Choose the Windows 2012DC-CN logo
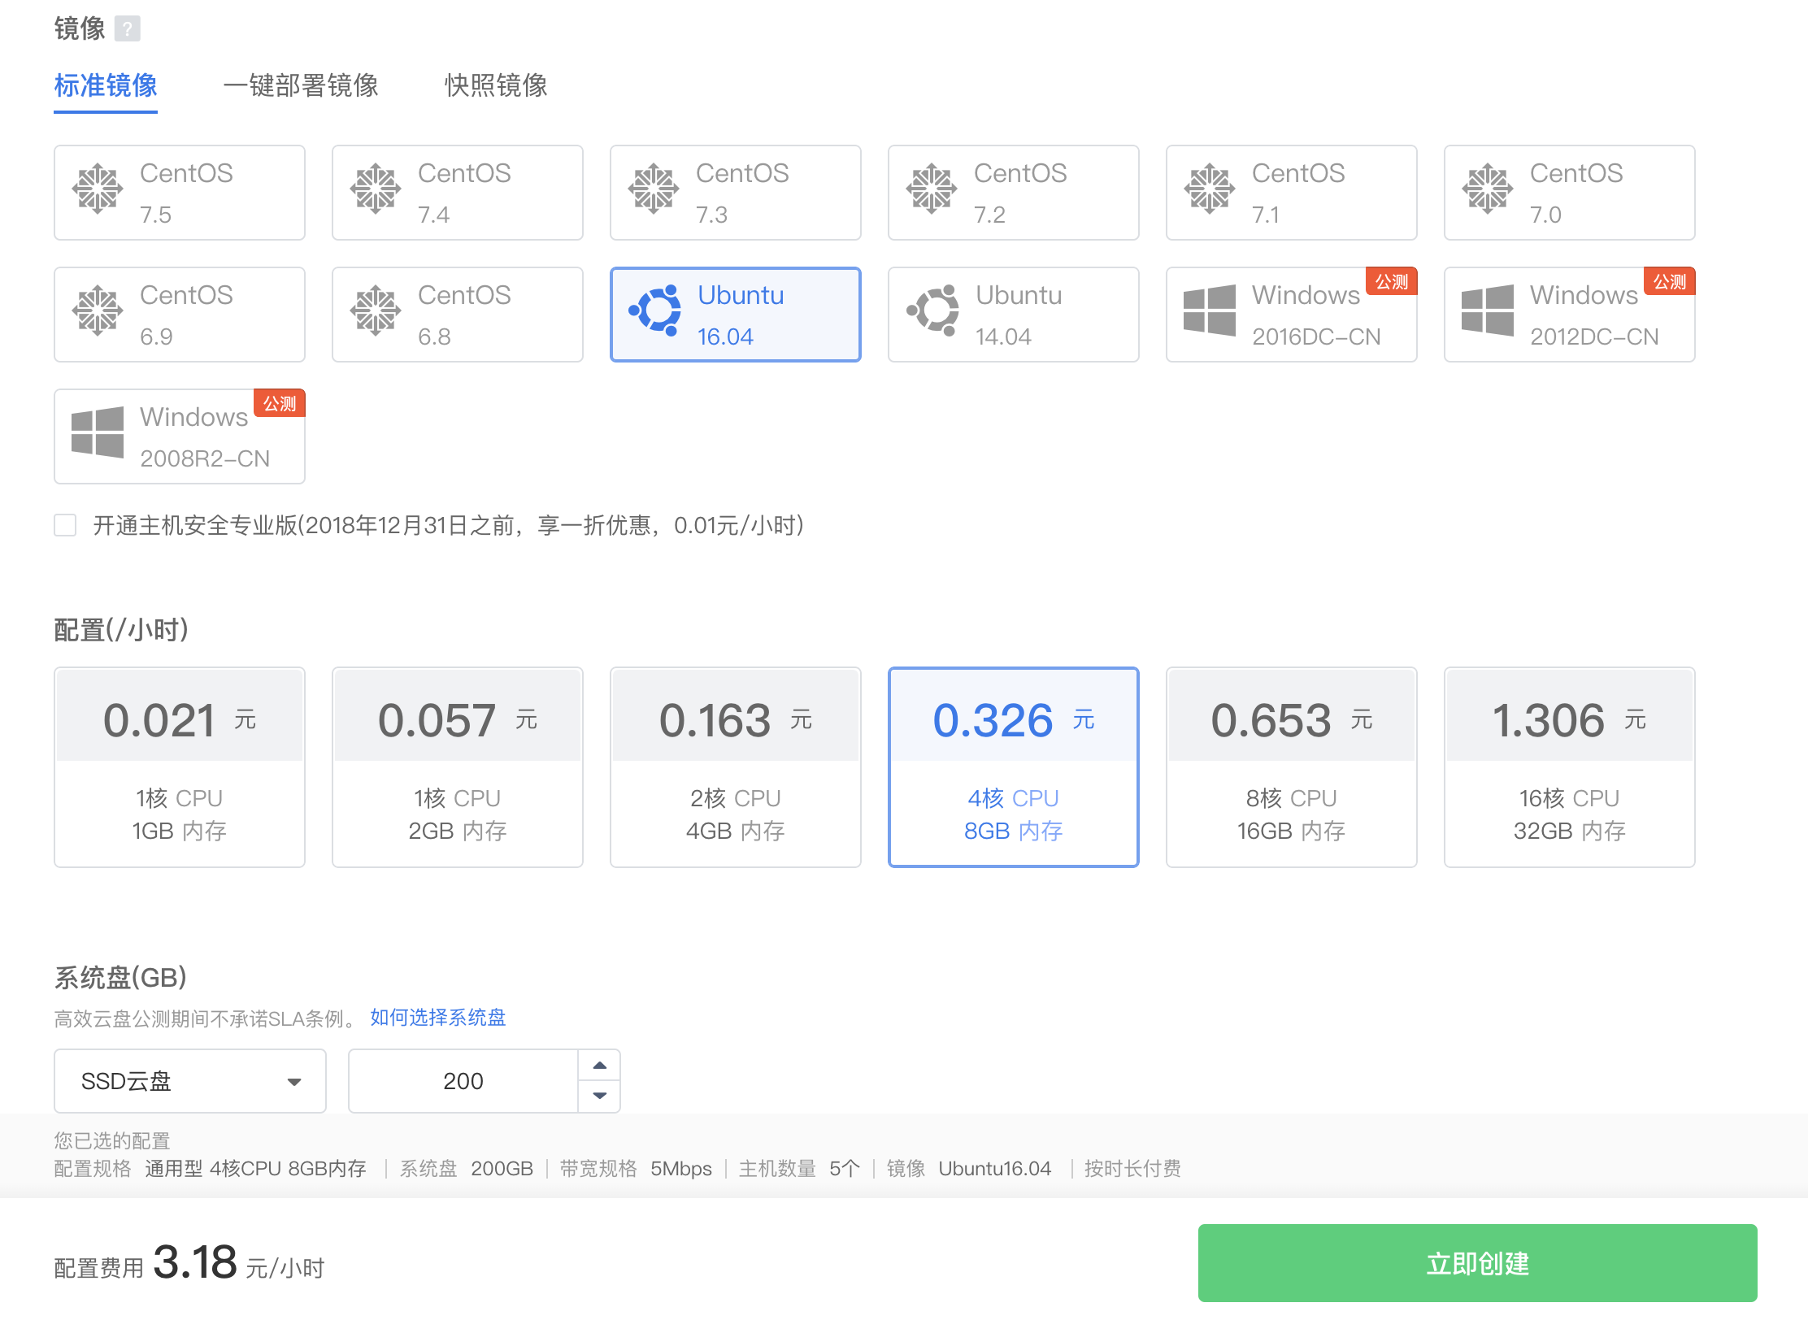Image resolution: width=1808 pixels, height=1320 pixels. (x=1488, y=310)
